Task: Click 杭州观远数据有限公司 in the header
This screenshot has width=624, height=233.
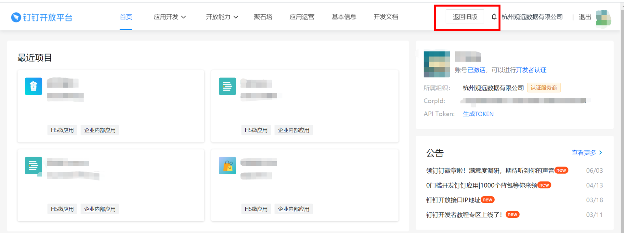Action: click(532, 17)
